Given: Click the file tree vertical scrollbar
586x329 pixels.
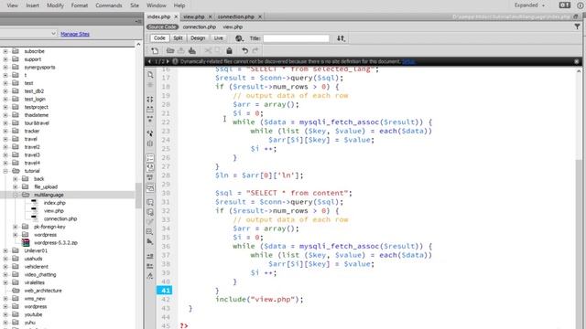Looking at the screenshot, I should point(138,196).
